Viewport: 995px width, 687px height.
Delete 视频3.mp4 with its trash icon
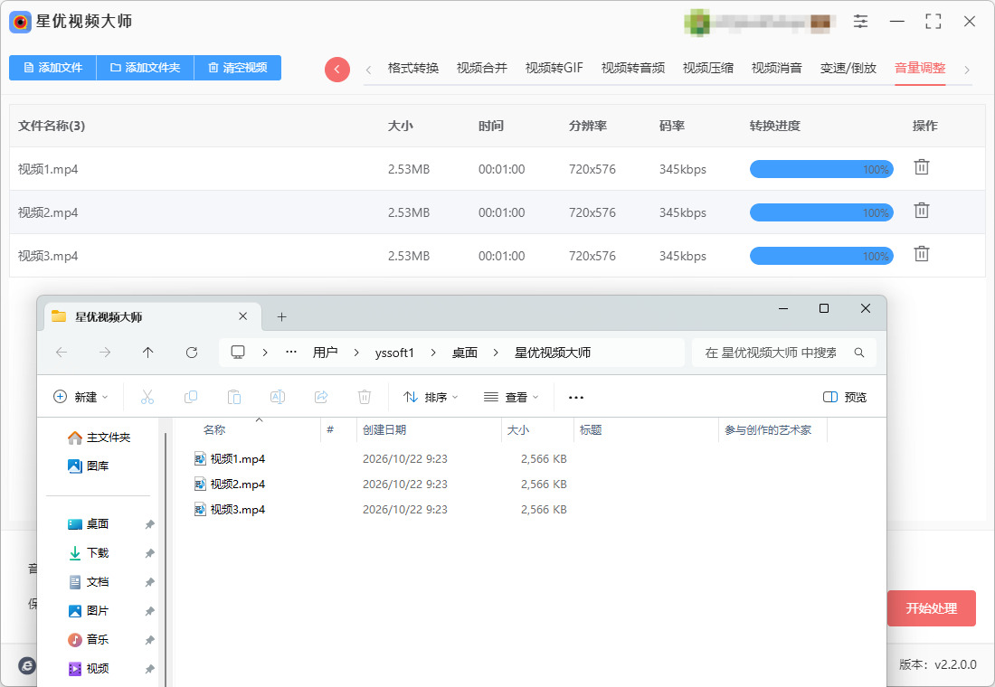click(x=922, y=254)
